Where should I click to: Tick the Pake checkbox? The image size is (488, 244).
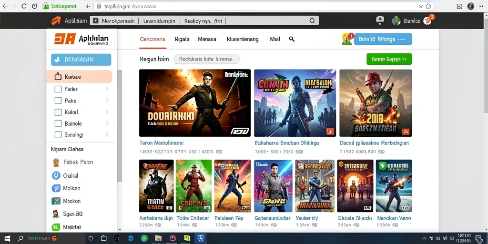coord(58,101)
